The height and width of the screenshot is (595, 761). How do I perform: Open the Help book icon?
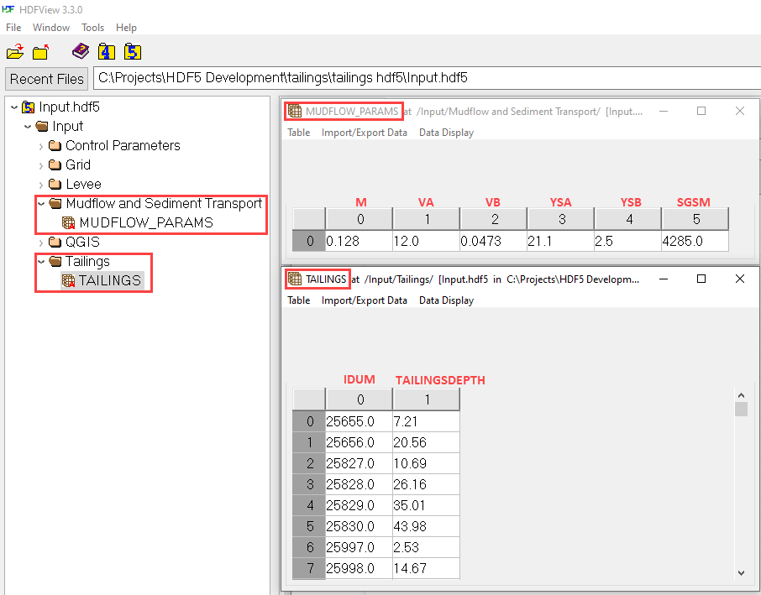click(x=80, y=52)
